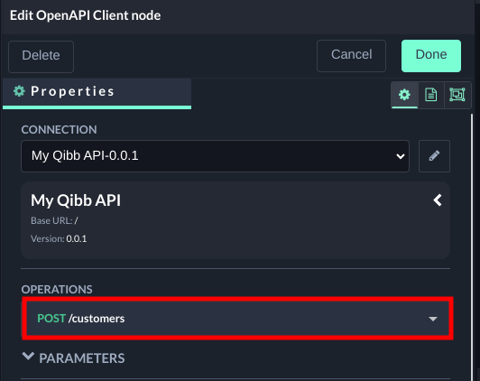Switch to the Properties tab

(97, 92)
